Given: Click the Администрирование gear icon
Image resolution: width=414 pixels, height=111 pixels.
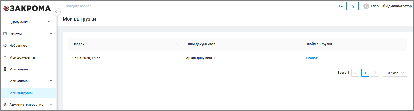Looking at the screenshot, I should (x=5, y=105).
